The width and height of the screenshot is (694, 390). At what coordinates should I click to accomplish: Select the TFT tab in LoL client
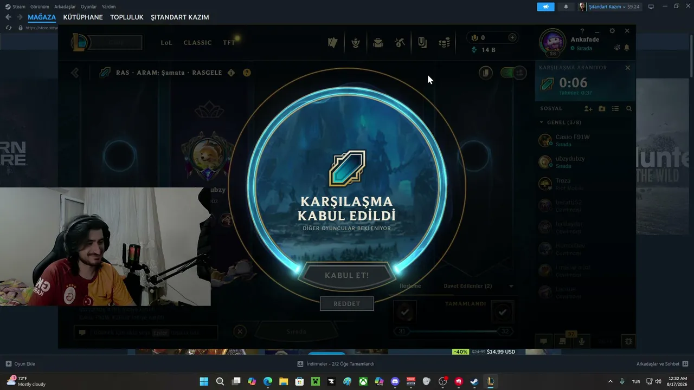coord(229,43)
